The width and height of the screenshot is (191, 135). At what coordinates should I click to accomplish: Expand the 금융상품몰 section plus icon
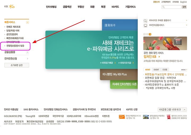[x=28, y=52]
